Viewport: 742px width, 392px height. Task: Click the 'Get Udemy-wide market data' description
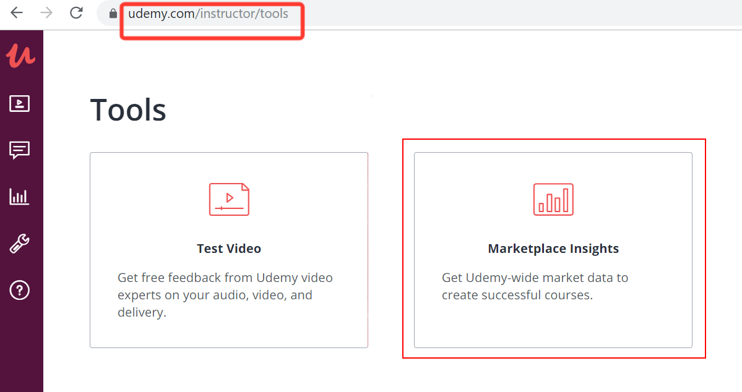click(x=535, y=286)
